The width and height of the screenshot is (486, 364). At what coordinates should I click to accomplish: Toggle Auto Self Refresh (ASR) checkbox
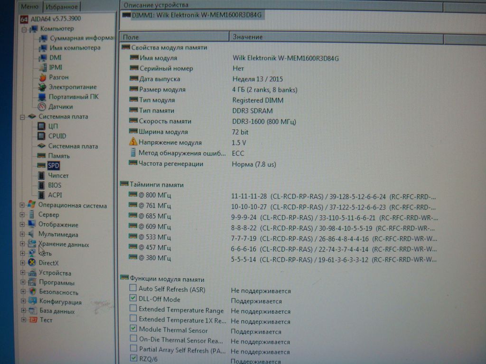click(133, 288)
